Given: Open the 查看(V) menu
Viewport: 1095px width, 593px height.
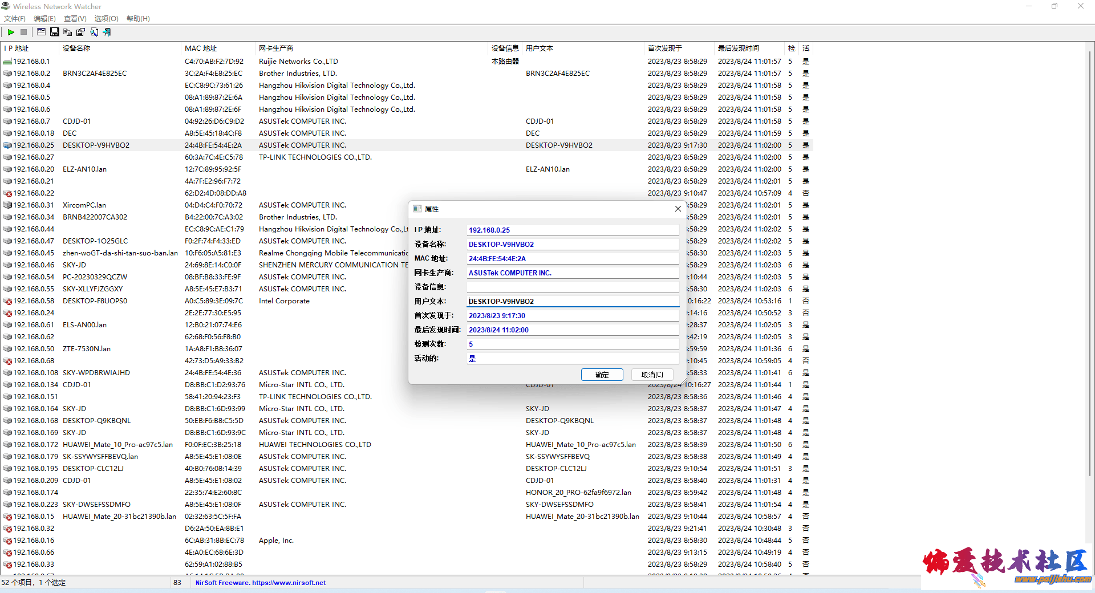Looking at the screenshot, I should [75, 19].
